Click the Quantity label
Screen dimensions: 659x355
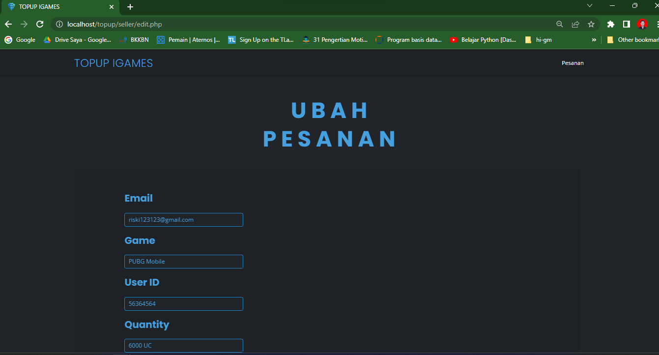click(147, 325)
